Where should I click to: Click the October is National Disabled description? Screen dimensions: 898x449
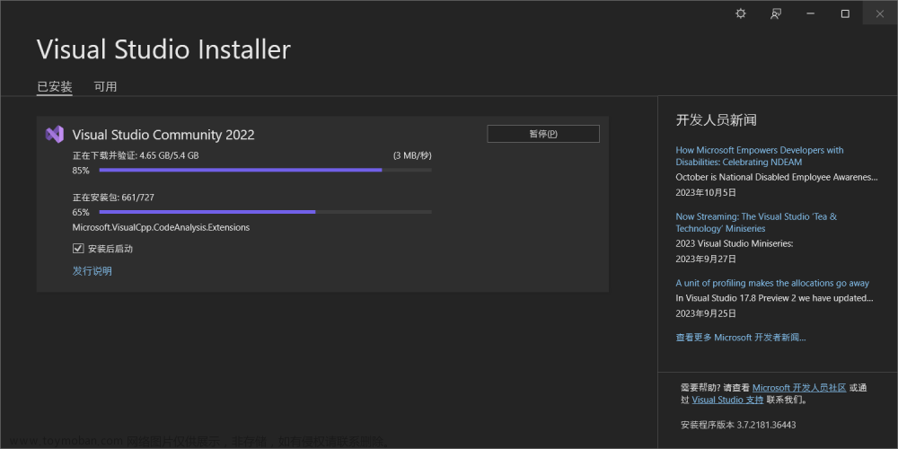(x=777, y=177)
